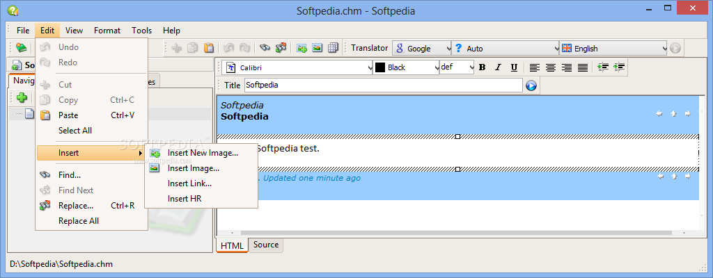The image size is (713, 278).
Task: Click the toolbar Replace binoculars icon
Action: (x=281, y=48)
